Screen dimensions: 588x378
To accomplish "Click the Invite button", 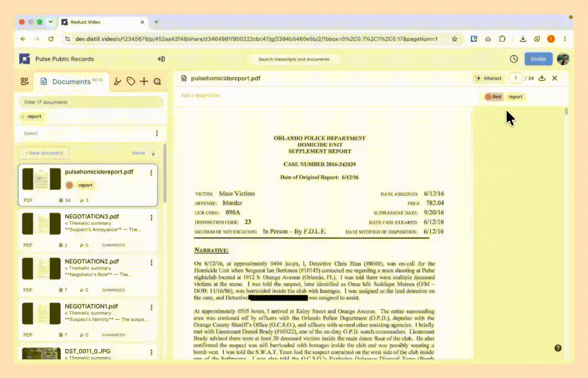I will tap(538, 59).
